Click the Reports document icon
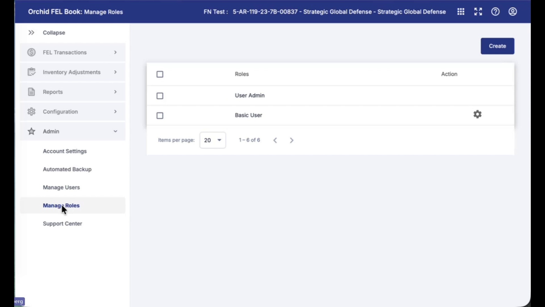Screen dimensions: 545x307 coord(31,92)
